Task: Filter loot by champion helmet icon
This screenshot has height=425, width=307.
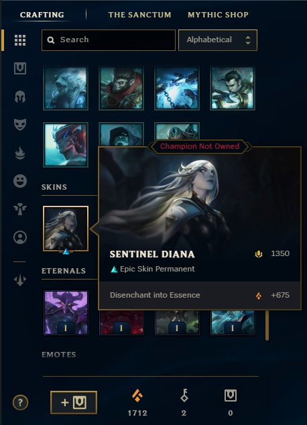Action: [x=20, y=97]
